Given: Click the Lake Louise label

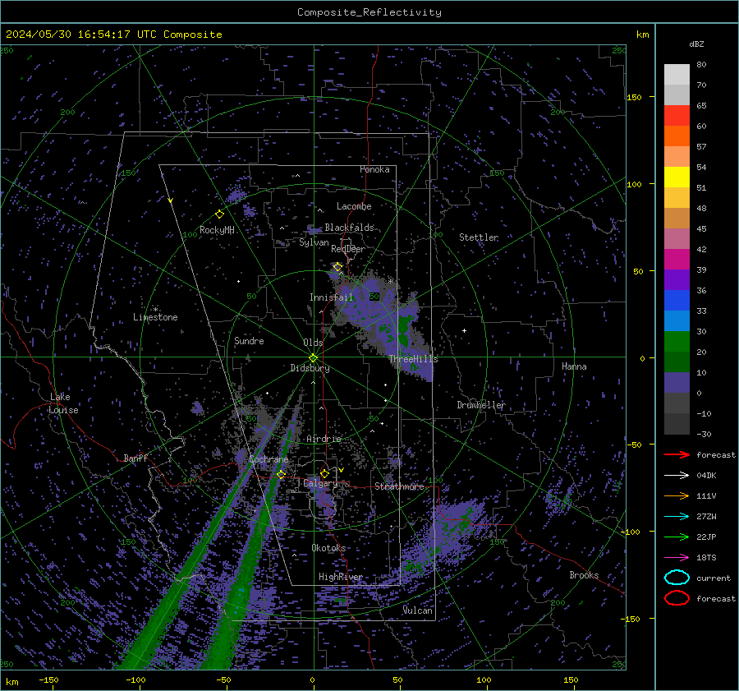Looking at the screenshot, I should [63, 403].
